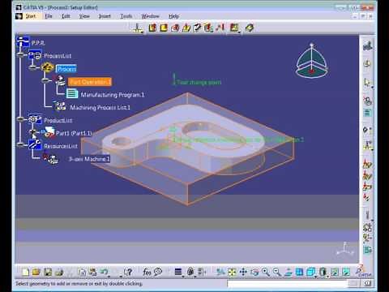
Task: Open a file with folder icon
Action: pos(36,272)
